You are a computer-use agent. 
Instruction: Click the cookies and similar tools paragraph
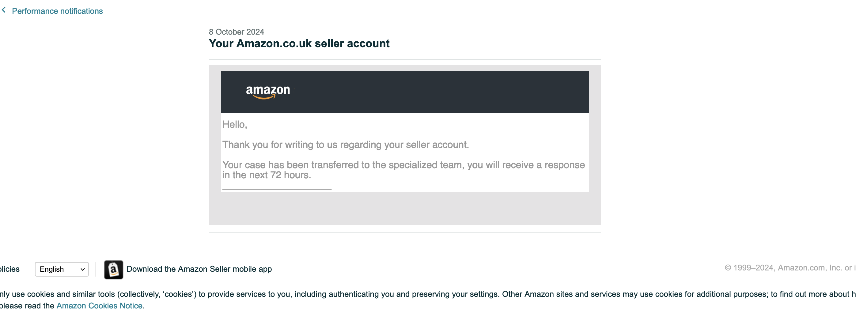(x=428, y=300)
